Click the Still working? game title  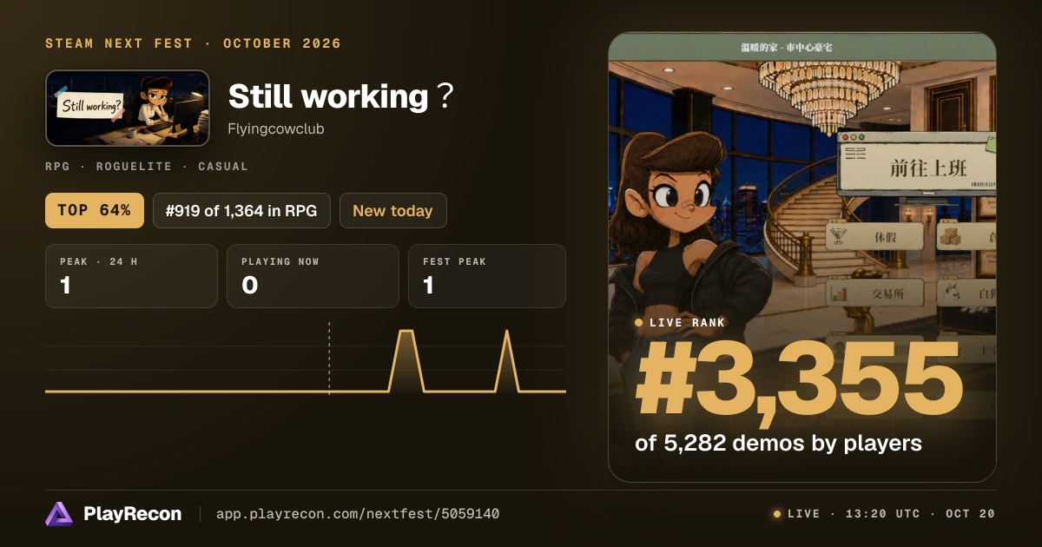tap(340, 96)
